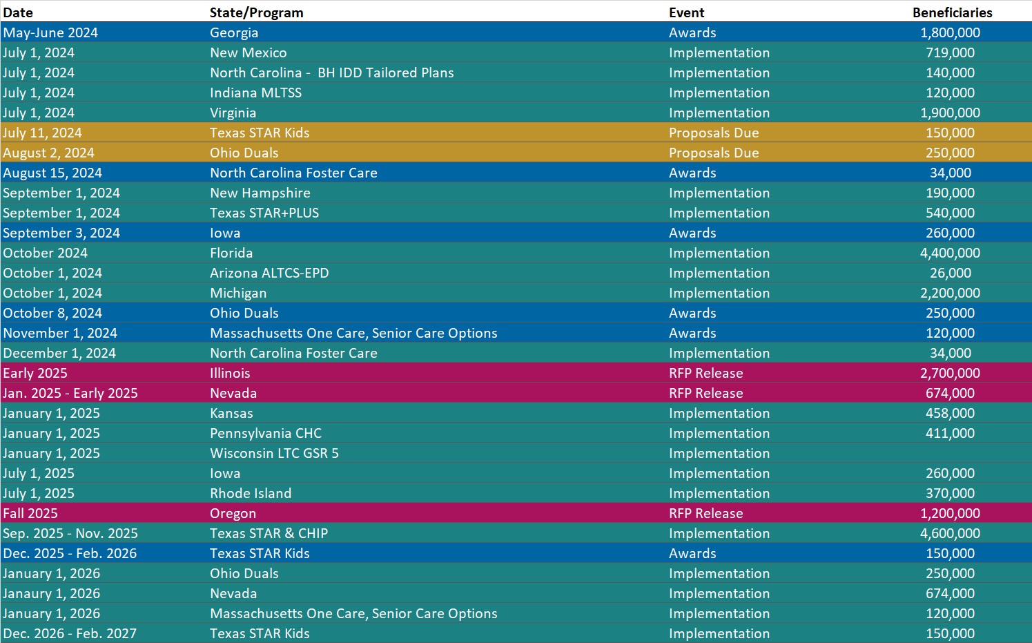Click the 190,000 beneficiaries value

(950, 193)
